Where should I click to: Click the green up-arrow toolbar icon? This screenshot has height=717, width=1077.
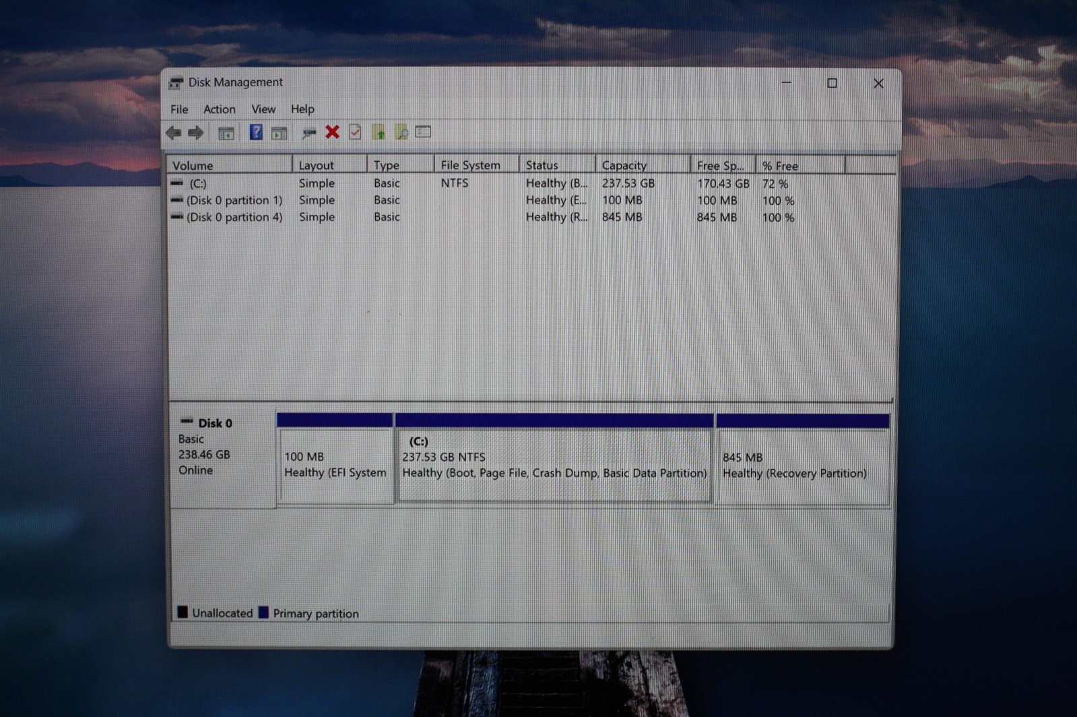pos(379,132)
